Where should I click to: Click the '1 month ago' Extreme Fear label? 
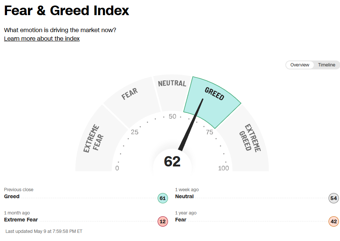click(x=21, y=220)
